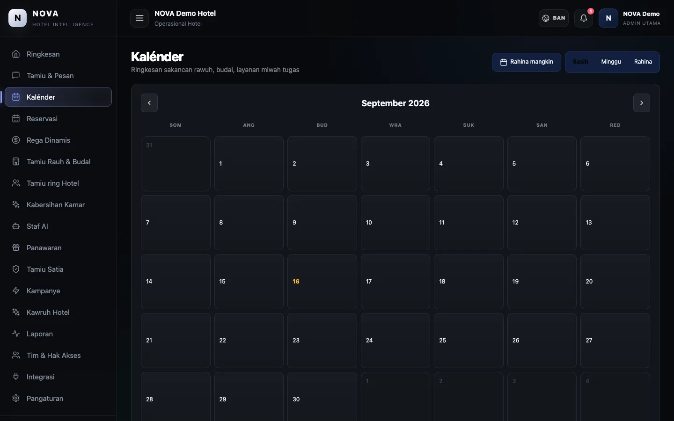Viewport: 674px width, 421px height.
Task: Select day 22 calendar cell
Action: tap(249, 341)
